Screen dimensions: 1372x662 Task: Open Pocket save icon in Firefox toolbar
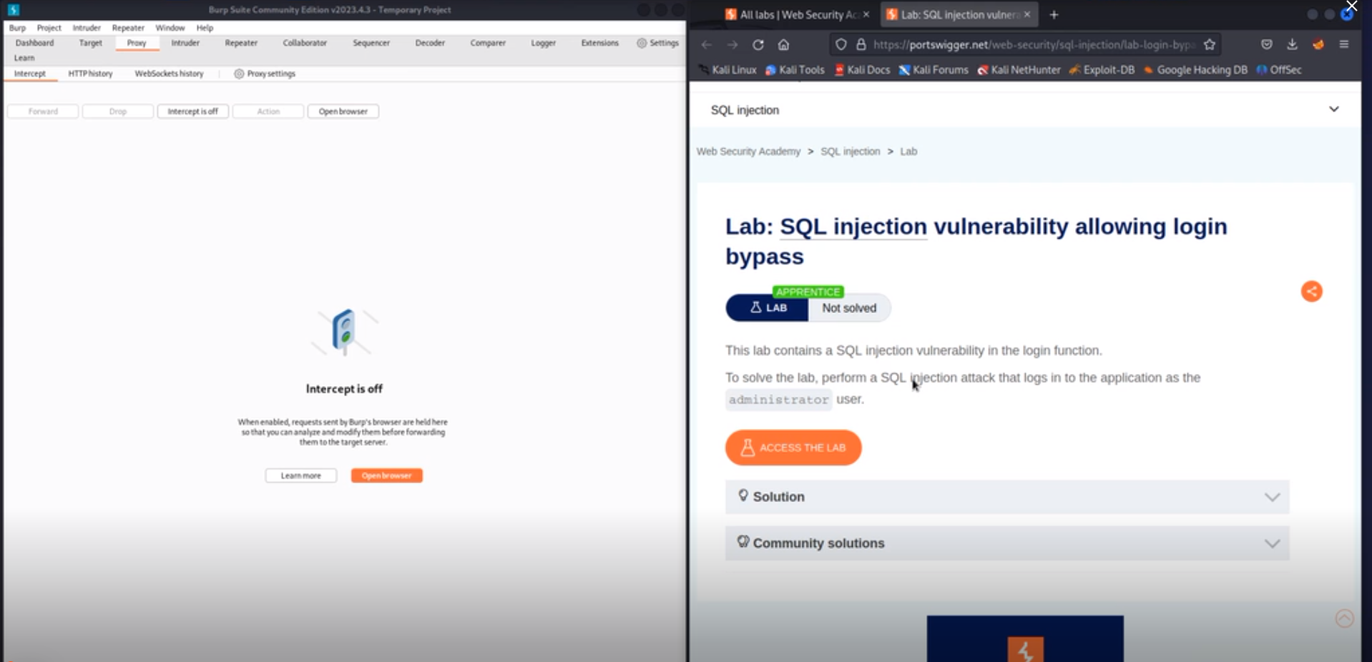1267,44
